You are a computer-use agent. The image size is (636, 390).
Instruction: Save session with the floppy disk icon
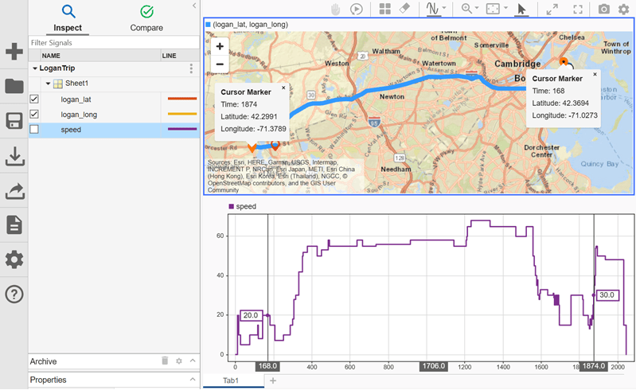[x=14, y=121]
